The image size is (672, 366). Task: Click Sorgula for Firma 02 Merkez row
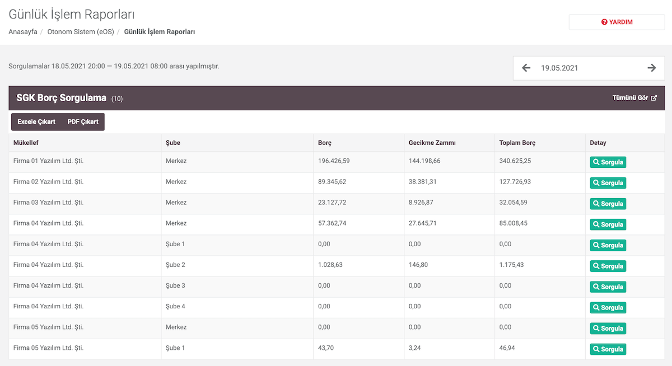coord(608,183)
